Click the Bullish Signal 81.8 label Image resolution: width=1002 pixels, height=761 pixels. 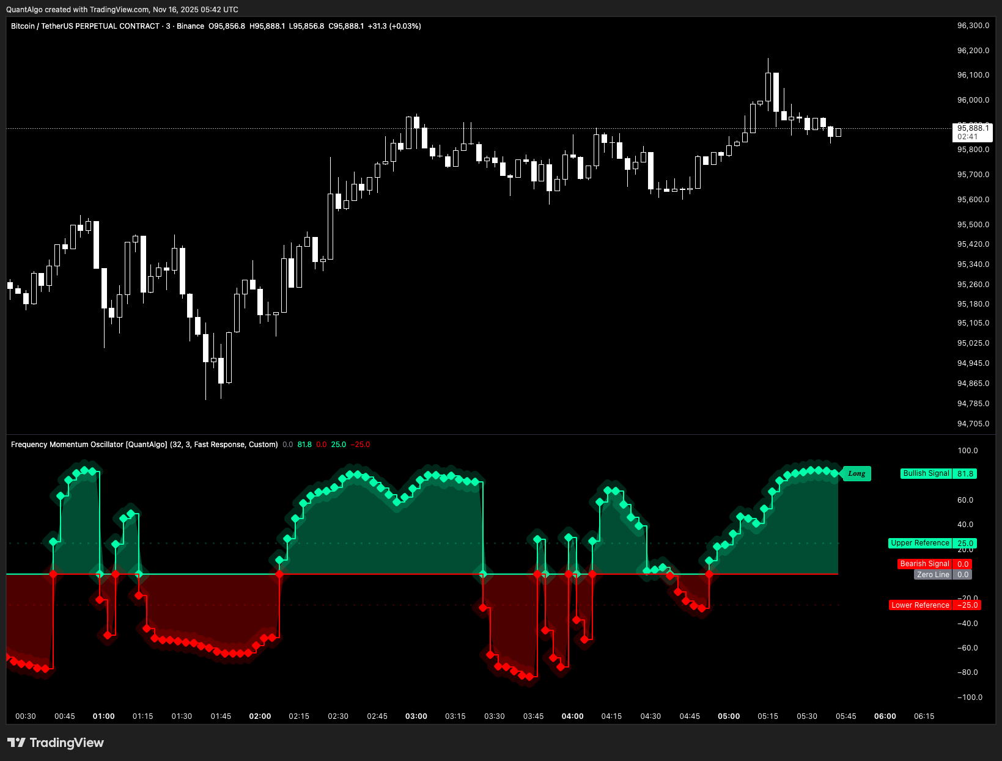tap(939, 473)
